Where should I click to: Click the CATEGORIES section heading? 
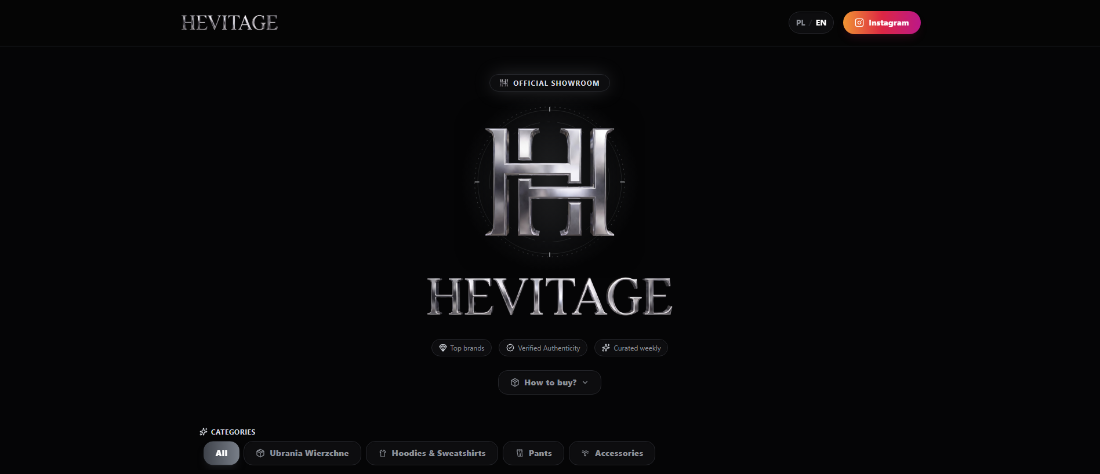click(x=227, y=432)
